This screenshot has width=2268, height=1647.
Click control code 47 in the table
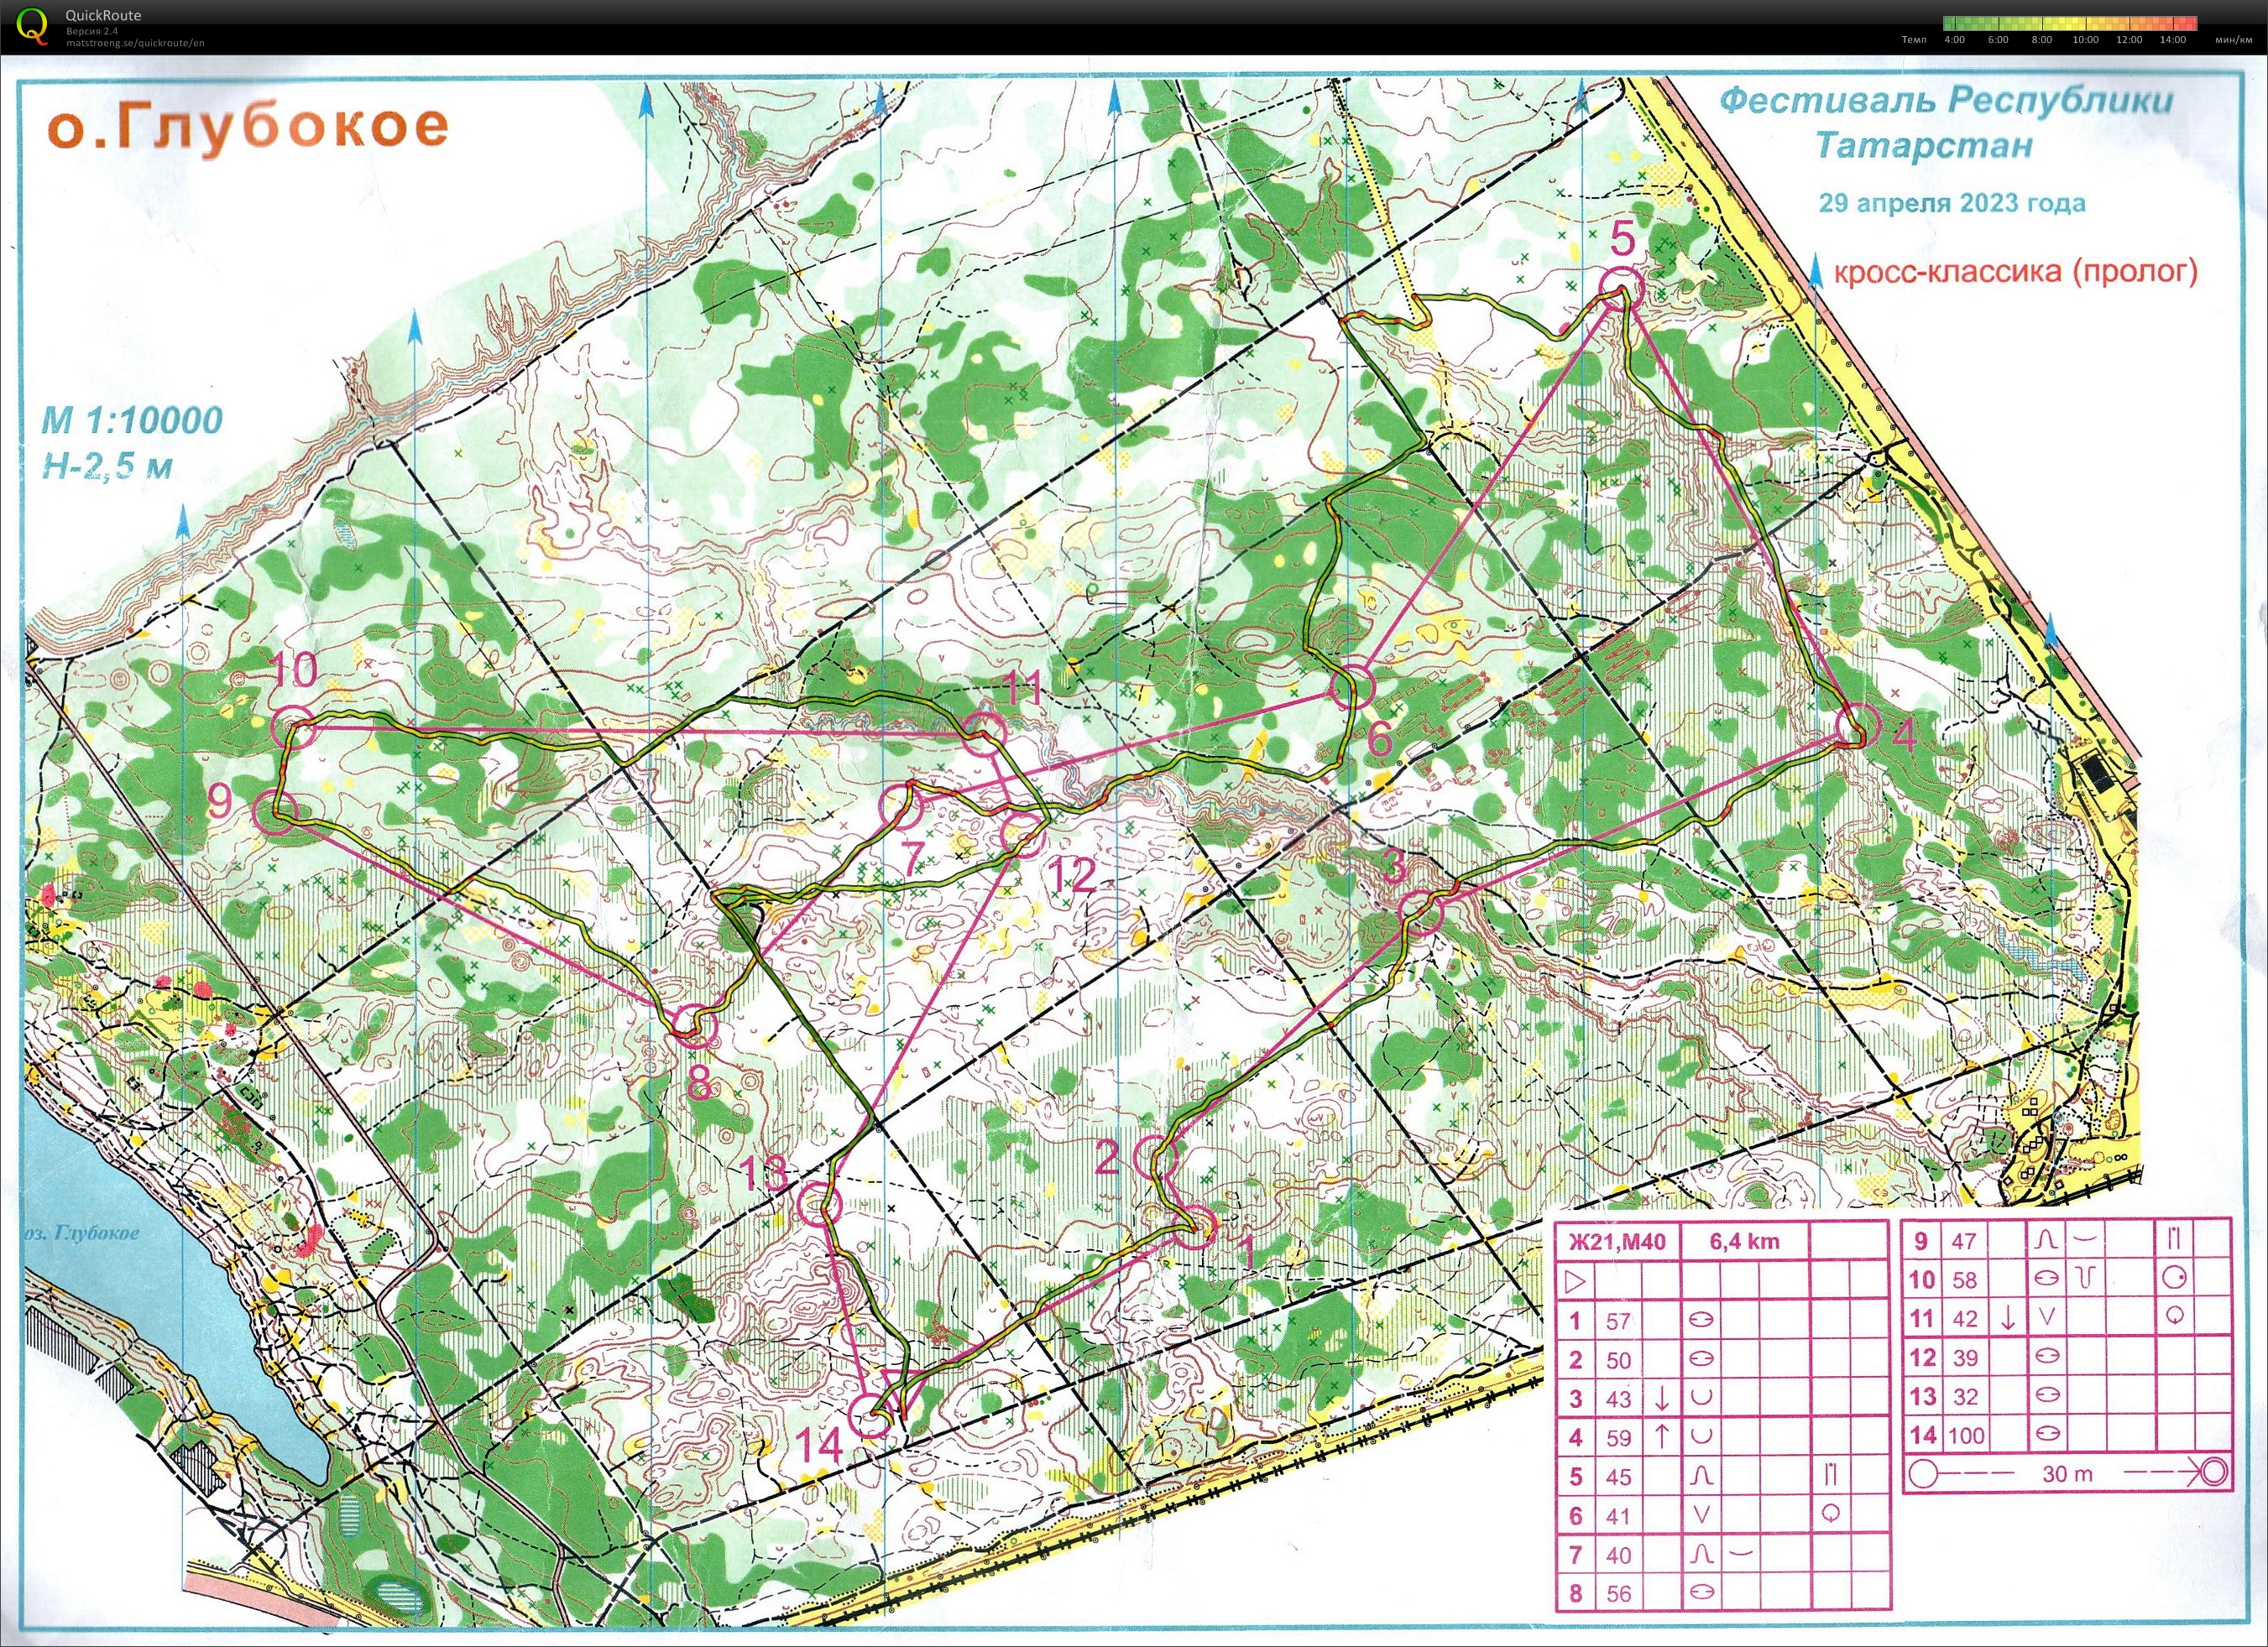coord(1964,1241)
